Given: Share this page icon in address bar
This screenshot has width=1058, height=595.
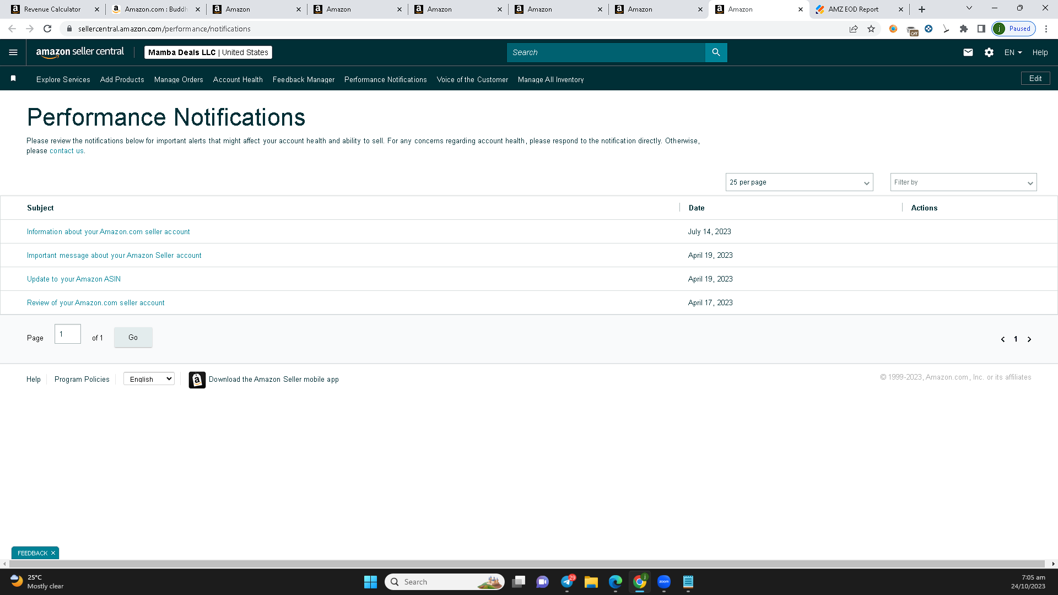Looking at the screenshot, I should pos(854,29).
